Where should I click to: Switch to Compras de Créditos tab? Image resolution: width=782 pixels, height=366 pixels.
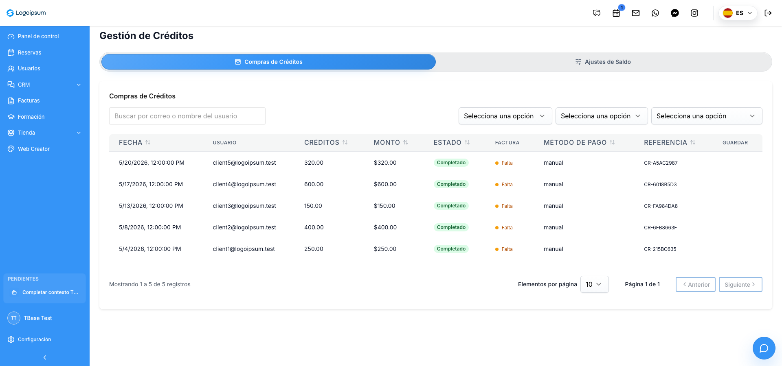(x=268, y=62)
